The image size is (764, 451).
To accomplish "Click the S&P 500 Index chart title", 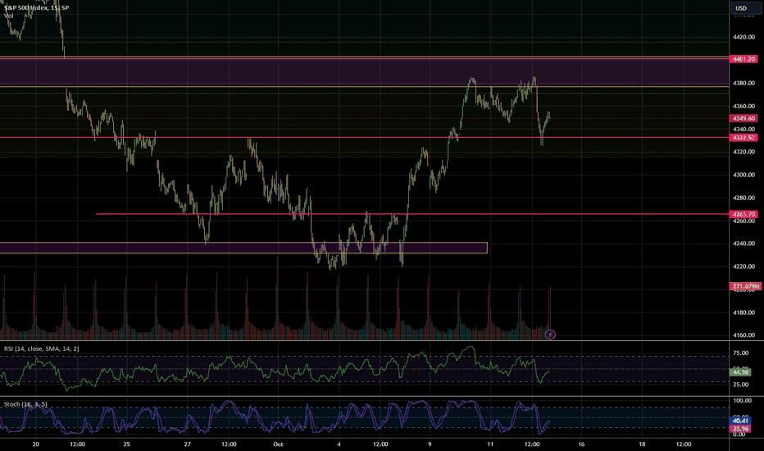I will coord(37,8).
